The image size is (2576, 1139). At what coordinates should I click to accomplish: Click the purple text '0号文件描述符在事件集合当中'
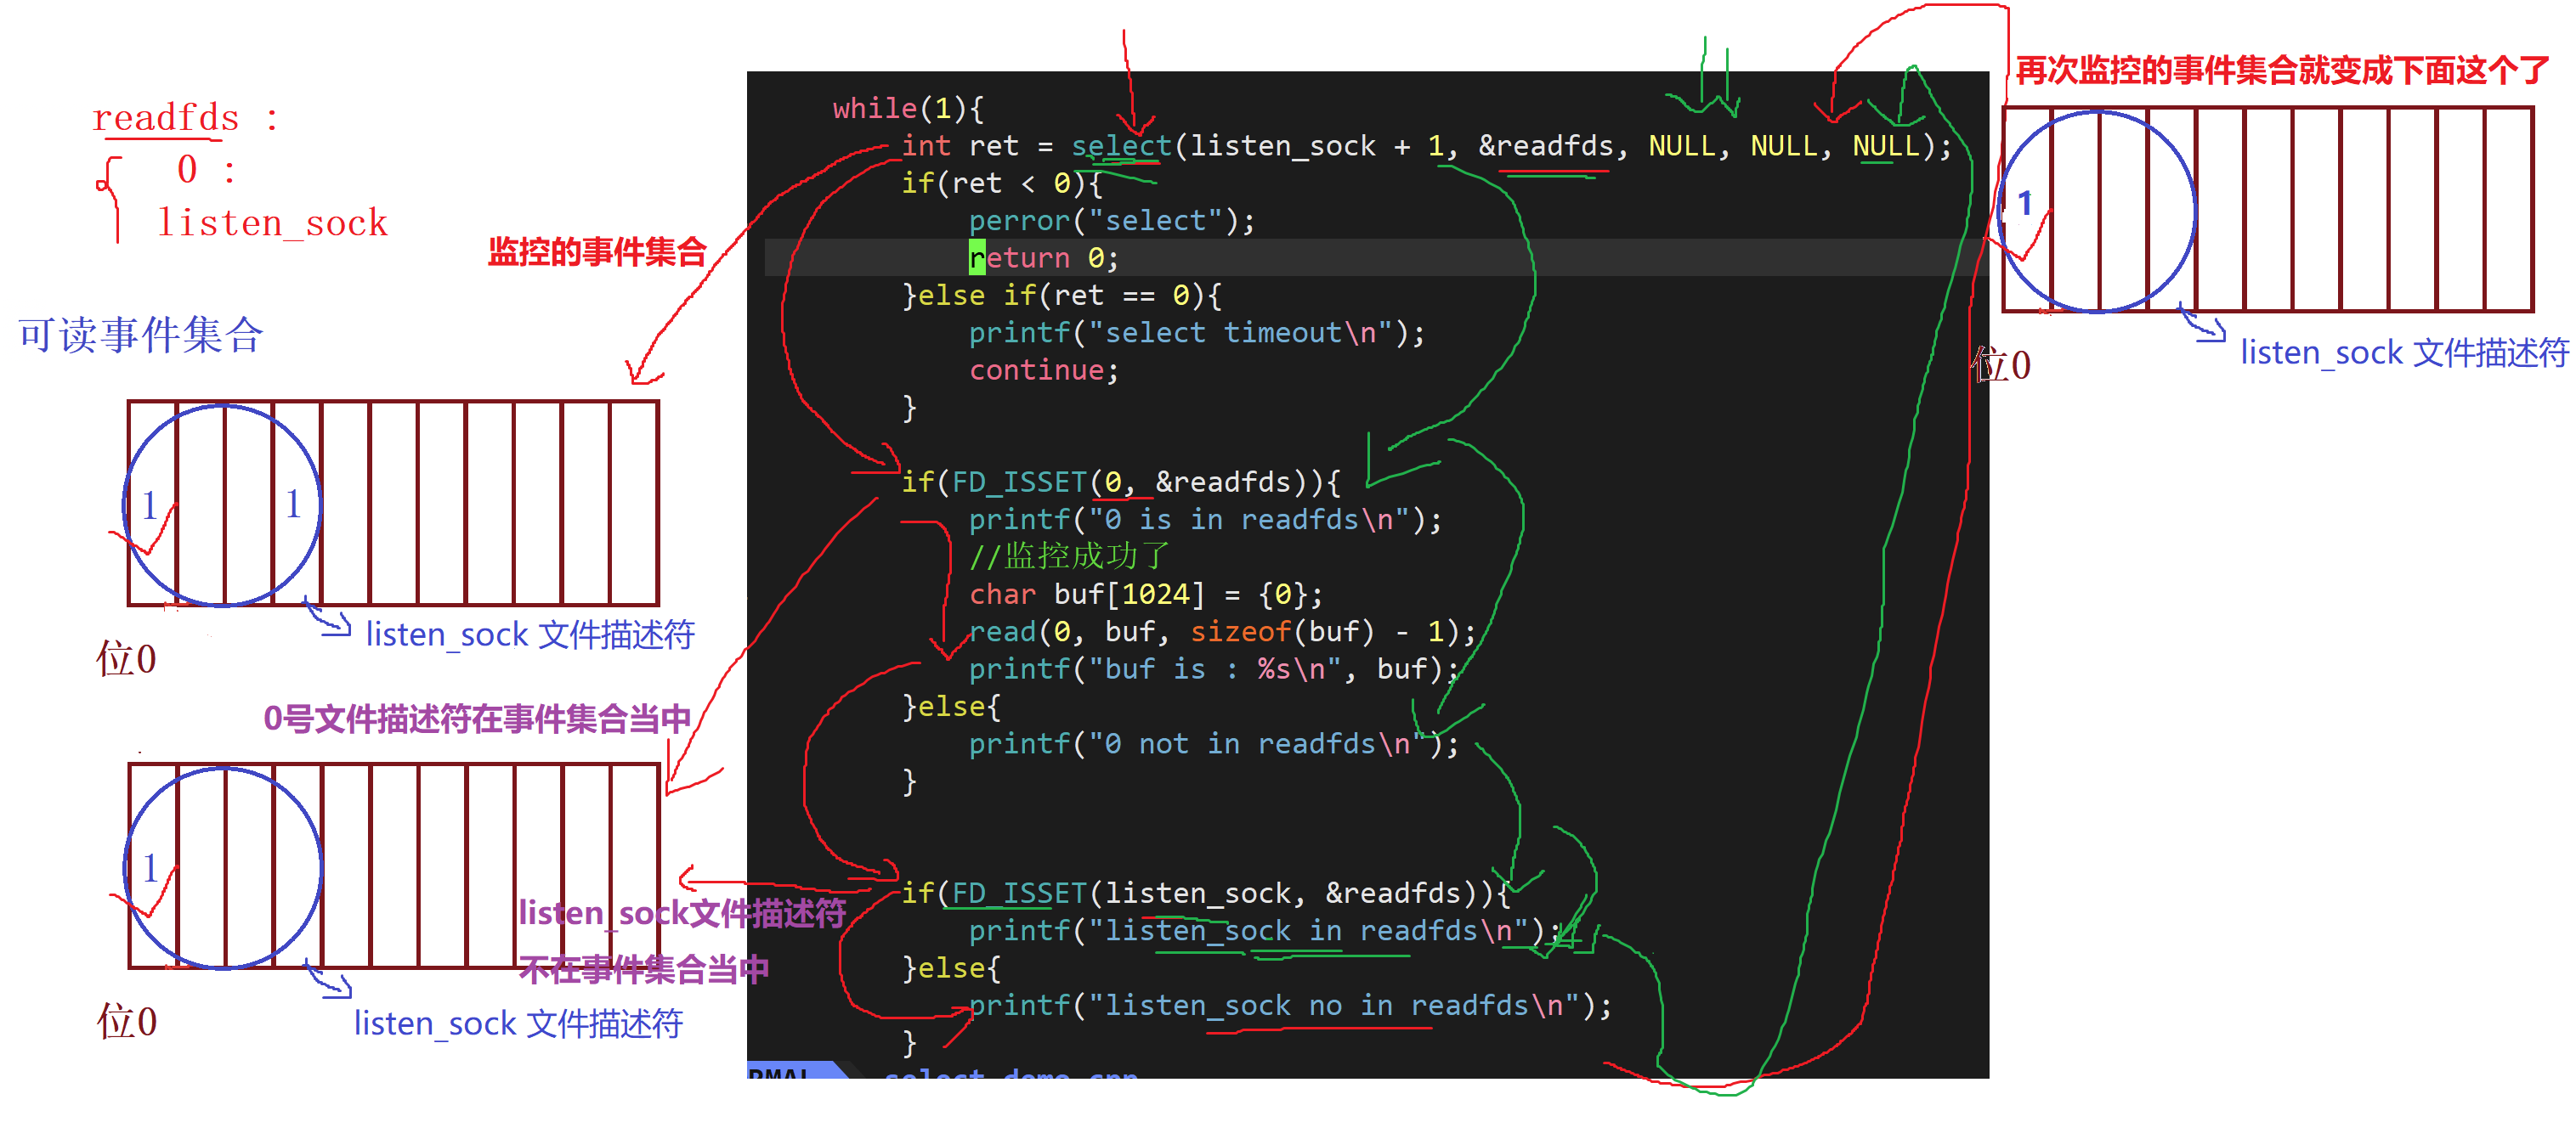pos(476,719)
